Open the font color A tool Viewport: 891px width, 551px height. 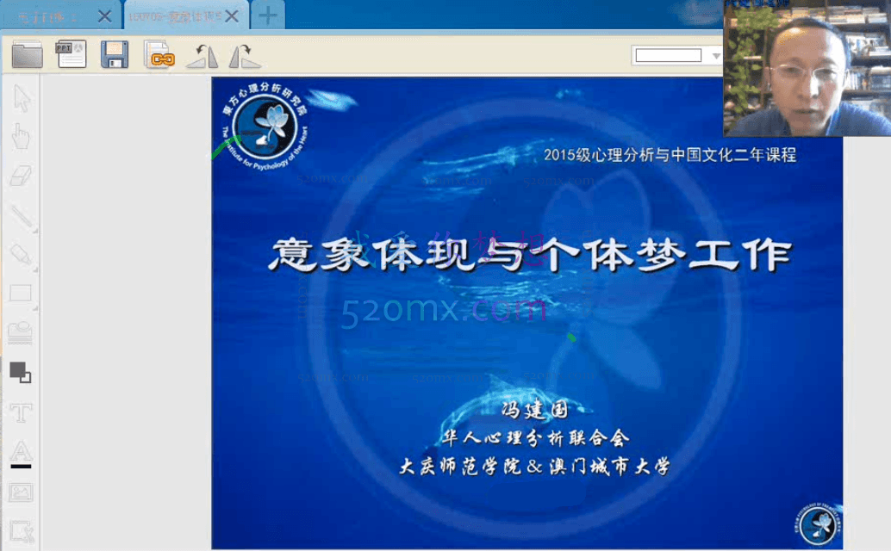tap(21, 453)
